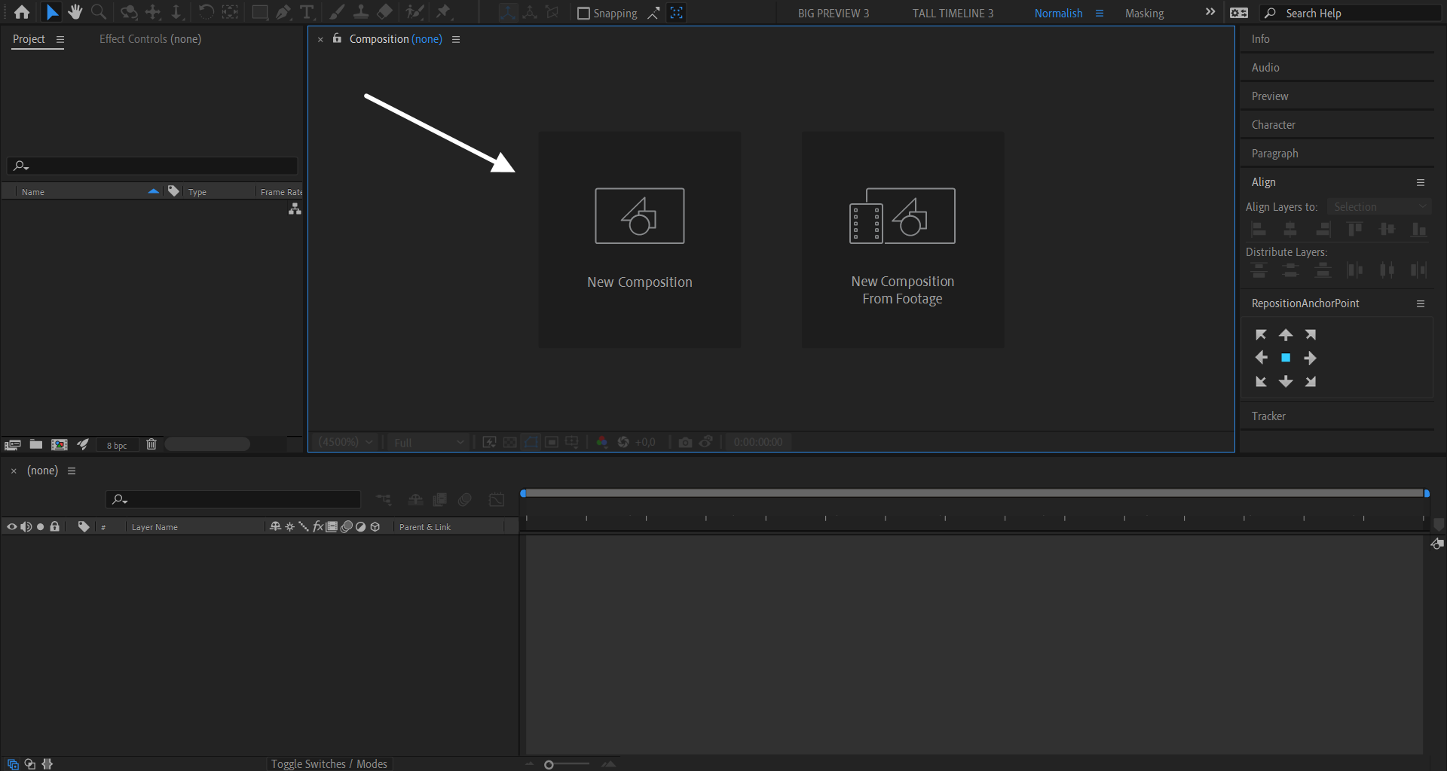The width and height of the screenshot is (1447, 771).
Task: Activate the Rotation tool
Action: tap(207, 12)
